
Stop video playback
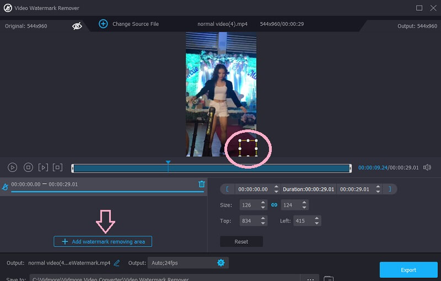(x=28, y=167)
